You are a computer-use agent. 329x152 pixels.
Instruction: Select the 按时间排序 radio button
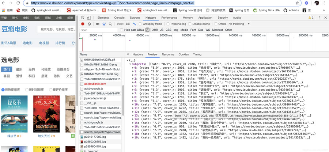coord(27,90)
